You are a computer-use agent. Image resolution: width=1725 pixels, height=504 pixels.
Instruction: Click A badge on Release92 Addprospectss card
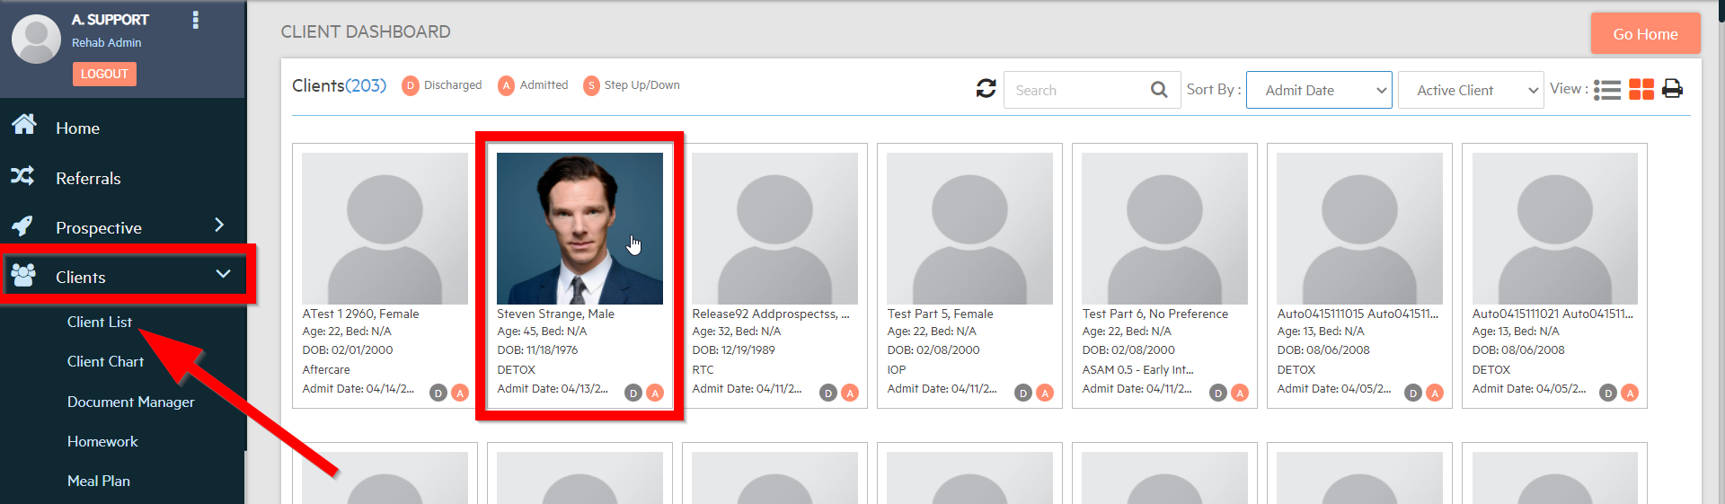click(850, 393)
